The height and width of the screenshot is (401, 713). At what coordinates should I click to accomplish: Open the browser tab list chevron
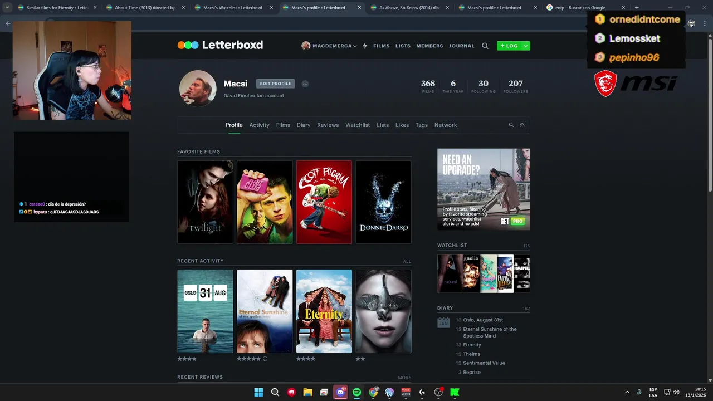7,8
